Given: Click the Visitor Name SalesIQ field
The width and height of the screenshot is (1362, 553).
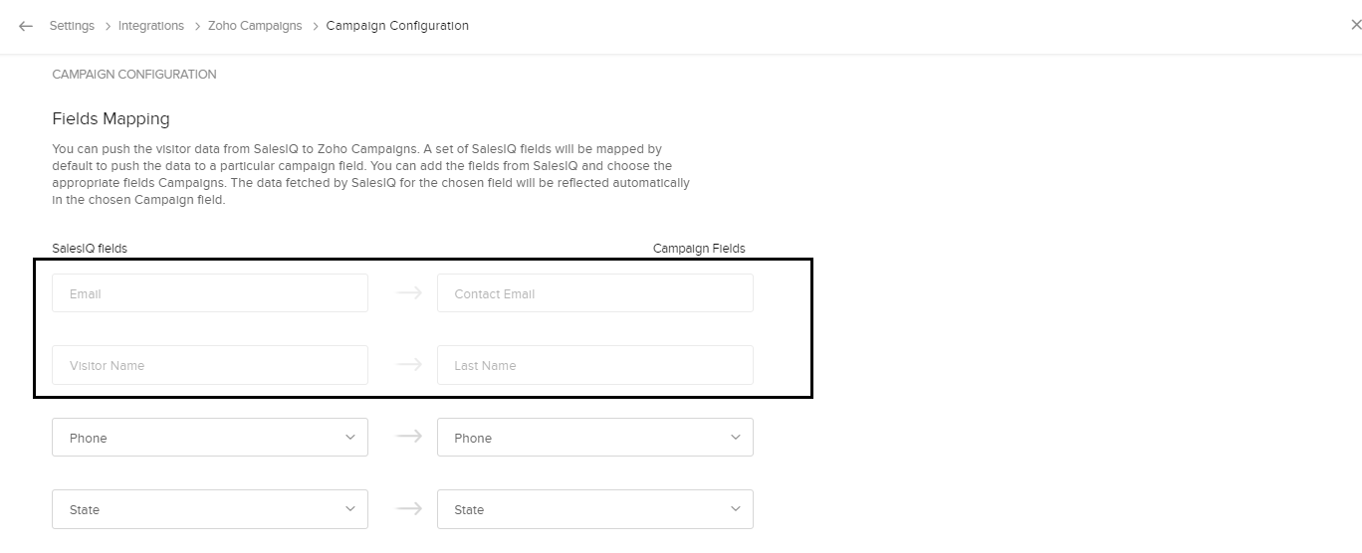Looking at the screenshot, I should point(210,365).
